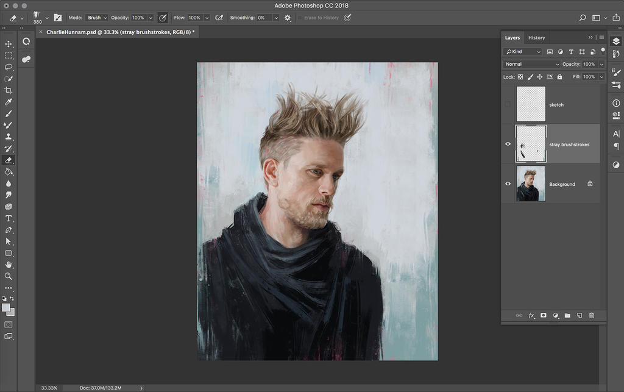Pick the Eyedropper tool
The width and height of the screenshot is (624, 392).
tap(9, 102)
